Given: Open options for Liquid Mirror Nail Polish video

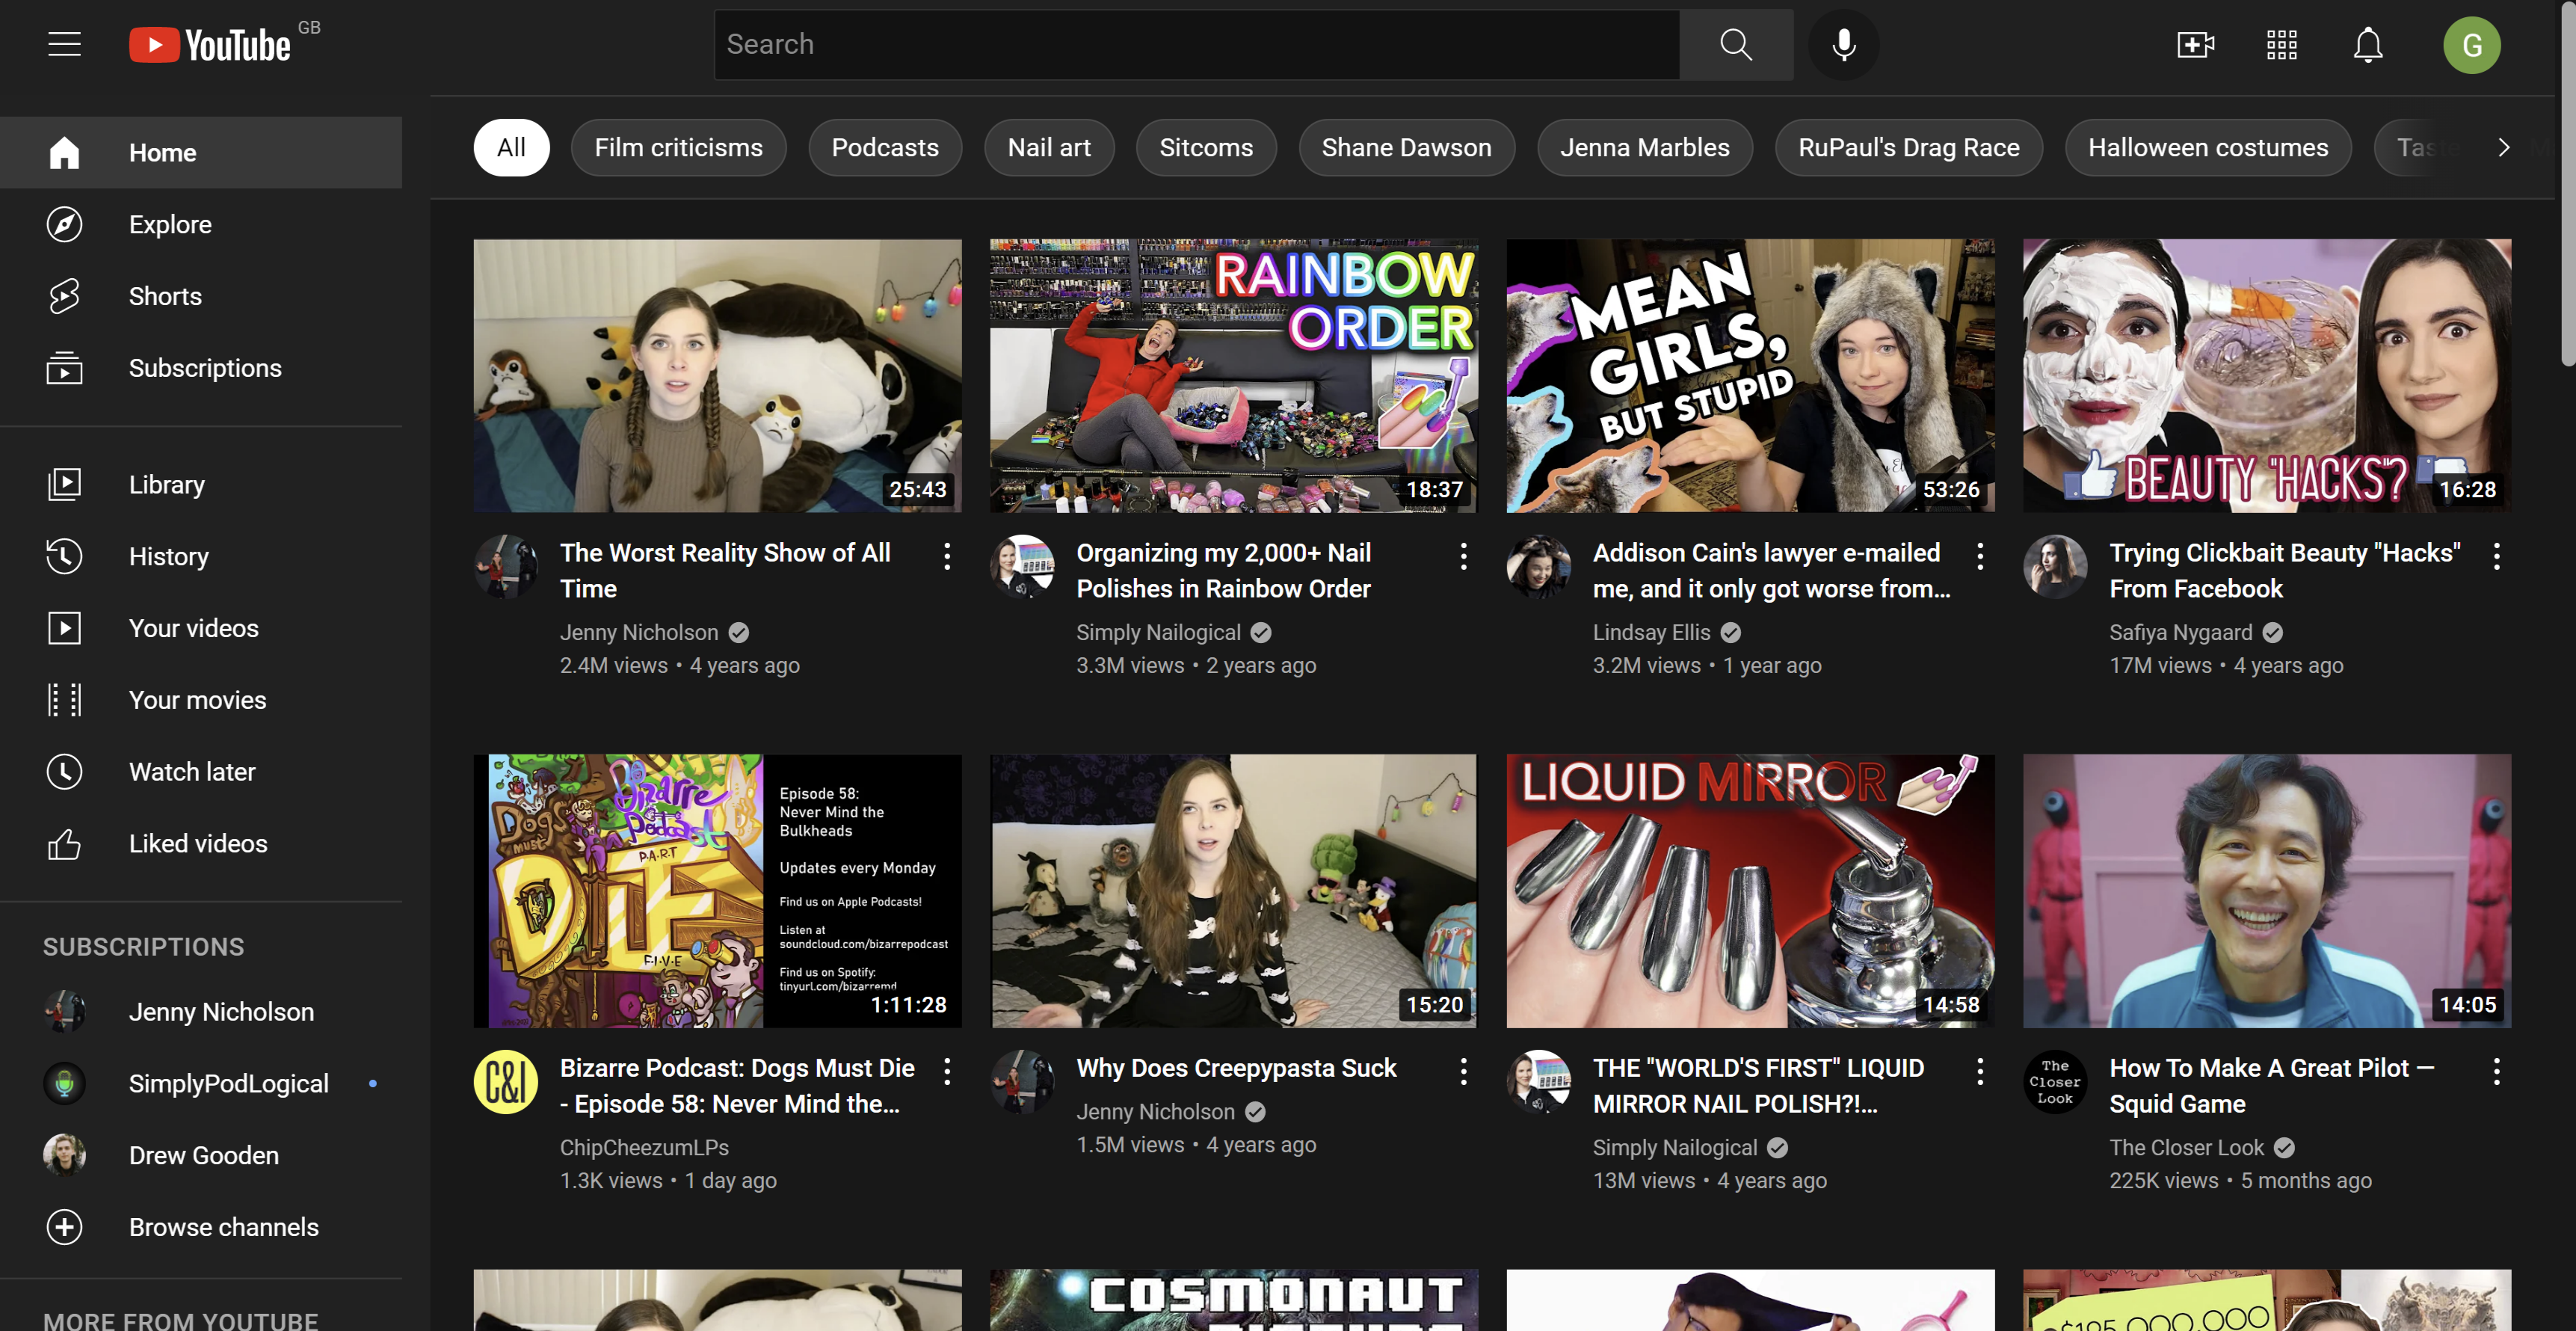Looking at the screenshot, I should 1980,1072.
